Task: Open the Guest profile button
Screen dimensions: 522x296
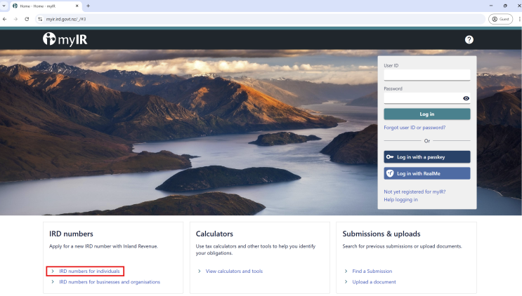Action: pyautogui.click(x=500, y=19)
